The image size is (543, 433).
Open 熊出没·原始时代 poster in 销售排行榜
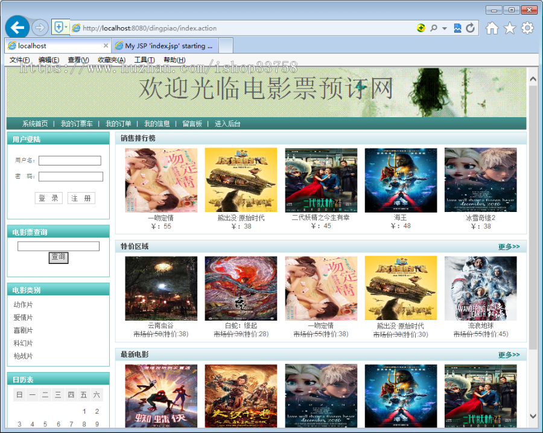(241, 181)
